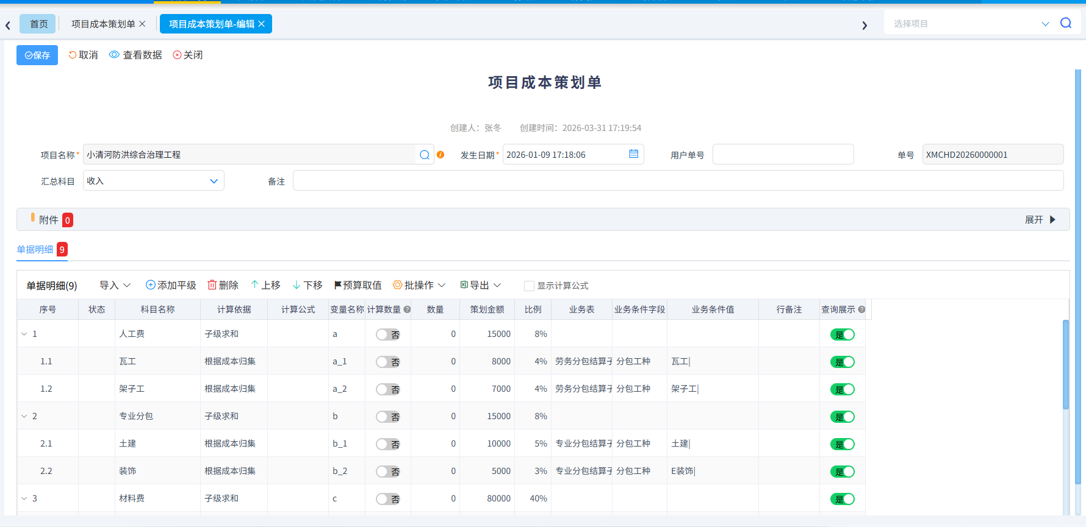Switch to the 项目成本策划单 tab
The image size is (1086, 527).
103,24
